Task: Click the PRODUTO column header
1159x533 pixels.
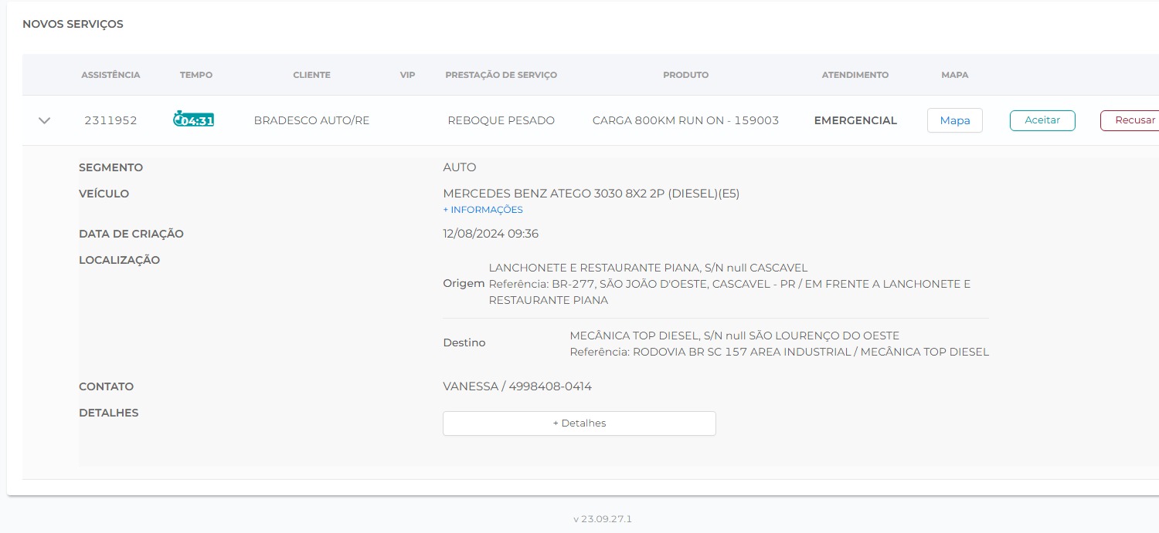Action: [685, 75]
